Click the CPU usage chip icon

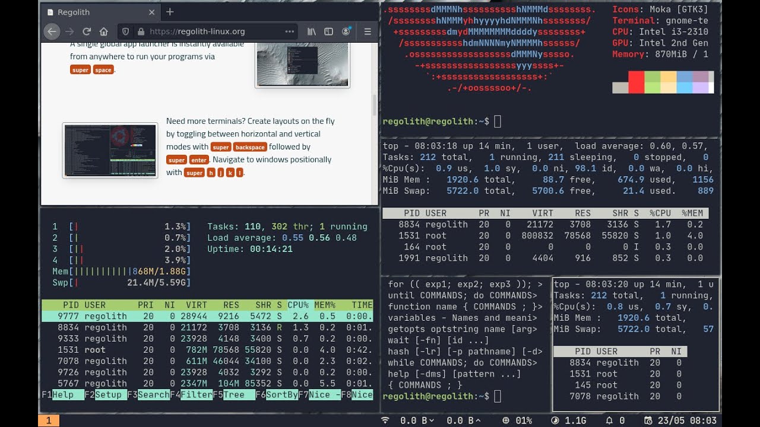(506, 420)
